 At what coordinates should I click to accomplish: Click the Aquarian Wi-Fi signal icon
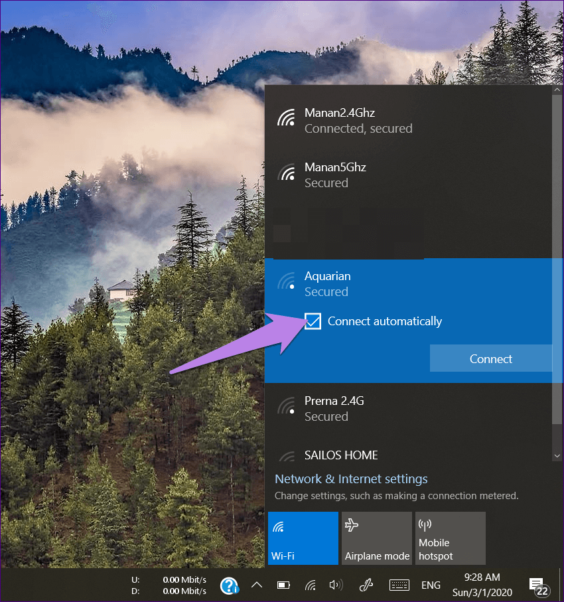pos(287,281)
